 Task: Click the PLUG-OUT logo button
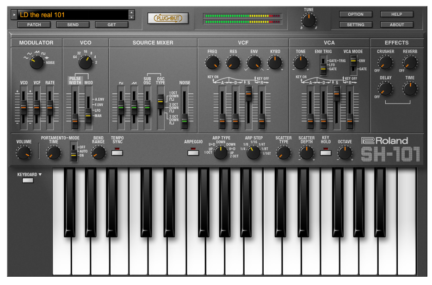[168, 18]
